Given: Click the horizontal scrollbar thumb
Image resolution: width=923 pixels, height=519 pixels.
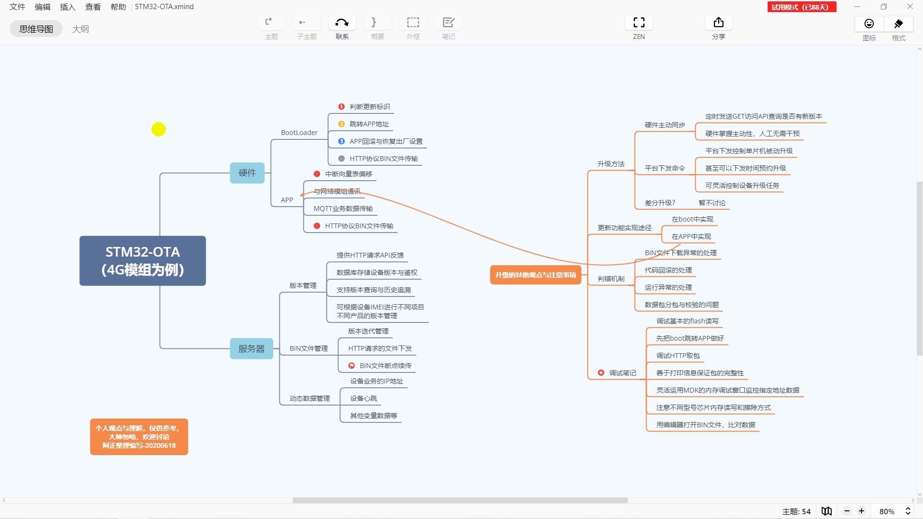Looking at the screenshot, I should point(460,500).
